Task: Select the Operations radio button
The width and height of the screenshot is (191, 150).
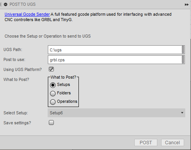Action: point(53,102)
